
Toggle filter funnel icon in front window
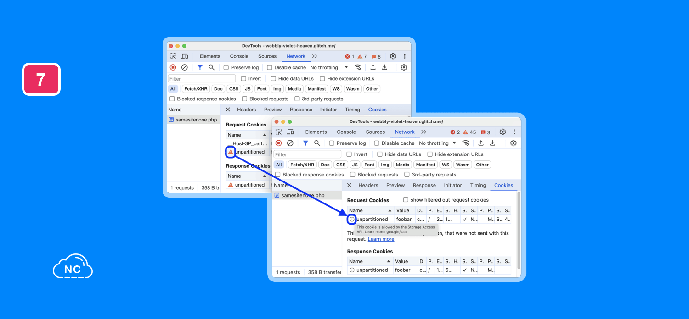305,143
